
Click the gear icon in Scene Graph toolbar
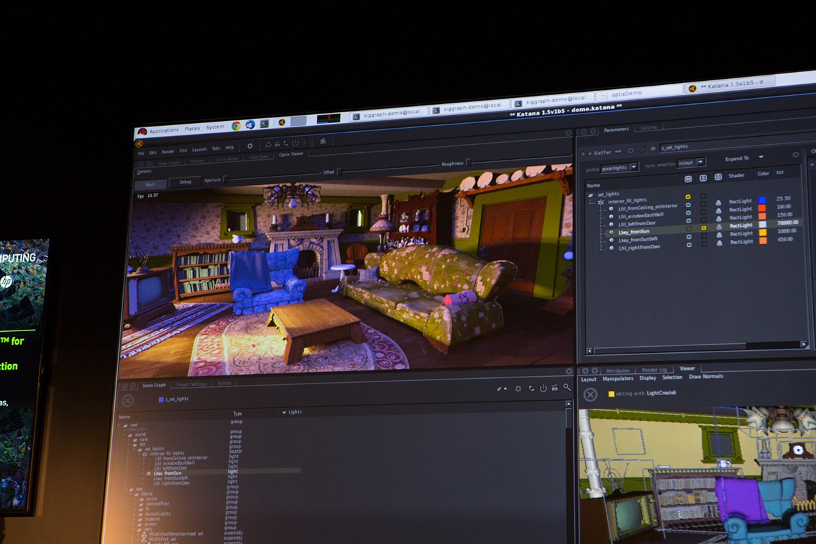click(x=518, y=388)
